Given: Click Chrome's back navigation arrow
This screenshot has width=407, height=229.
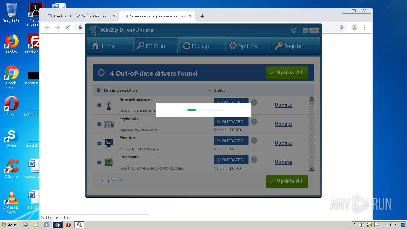Looking at the screenshot, I should 47,28.
